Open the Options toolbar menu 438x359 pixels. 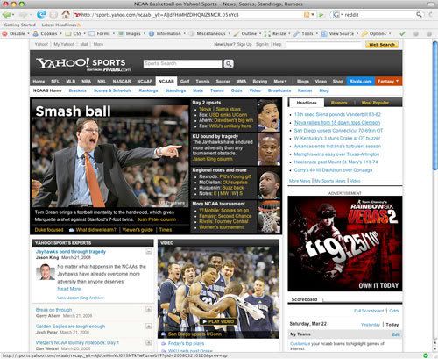point(376,33)
